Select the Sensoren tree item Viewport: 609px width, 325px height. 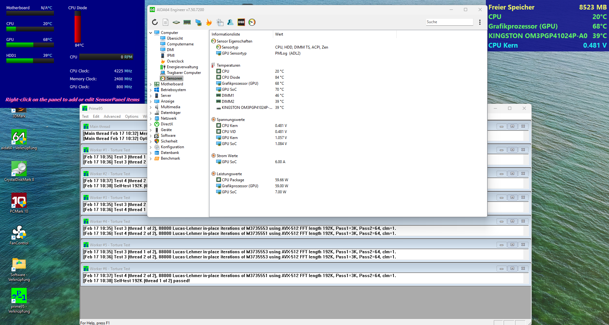pos(171,78)
